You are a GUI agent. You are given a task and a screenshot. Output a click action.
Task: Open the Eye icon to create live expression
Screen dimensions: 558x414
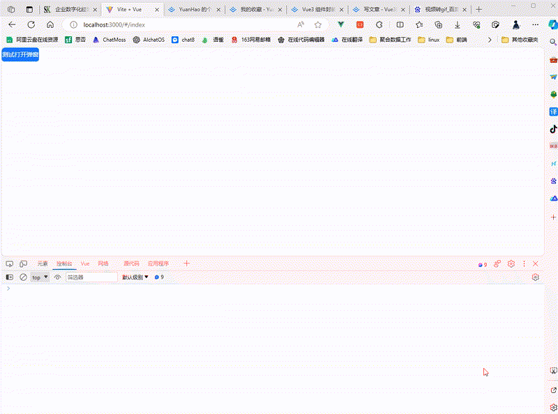pos(56,277)
